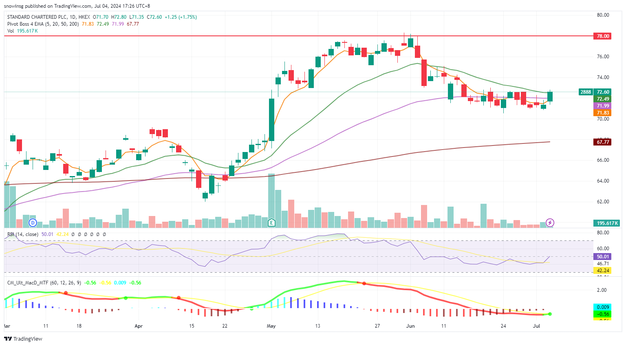626x346 pixels.
Task: Click the green MACD crossover dot at the line end
Action: [x=550, y=314]
